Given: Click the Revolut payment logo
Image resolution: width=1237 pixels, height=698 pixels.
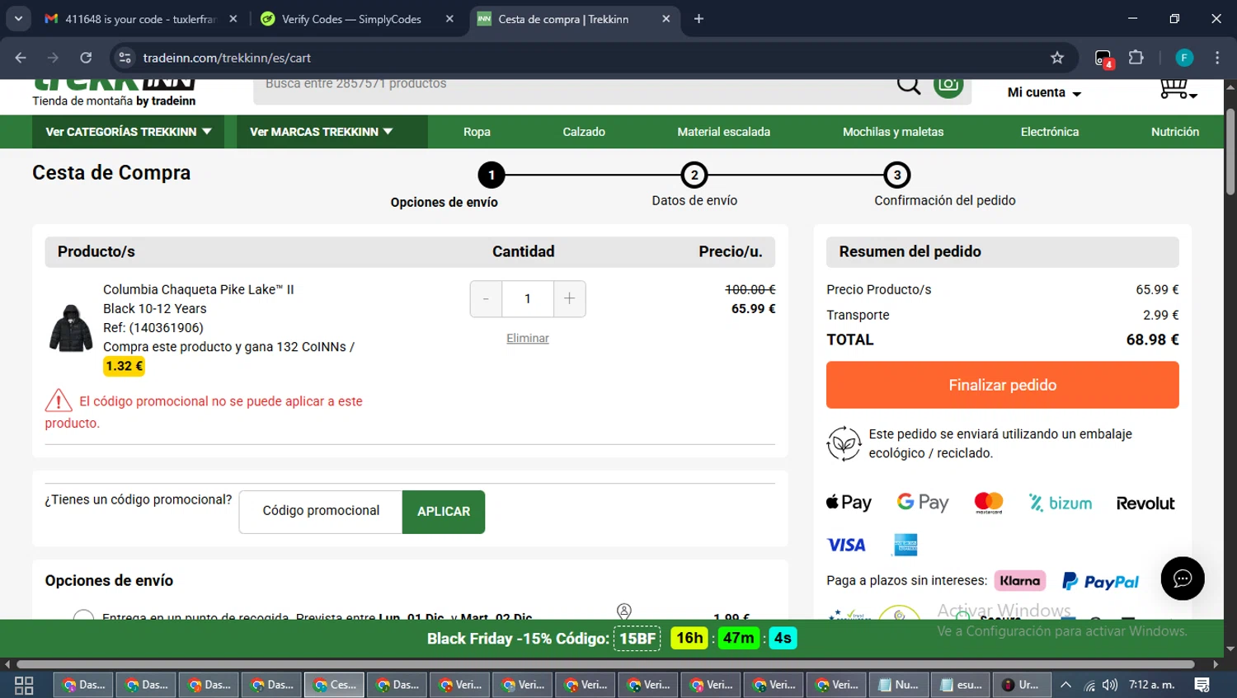Looking at the screenshot, I should click(x=1145, y=504).
